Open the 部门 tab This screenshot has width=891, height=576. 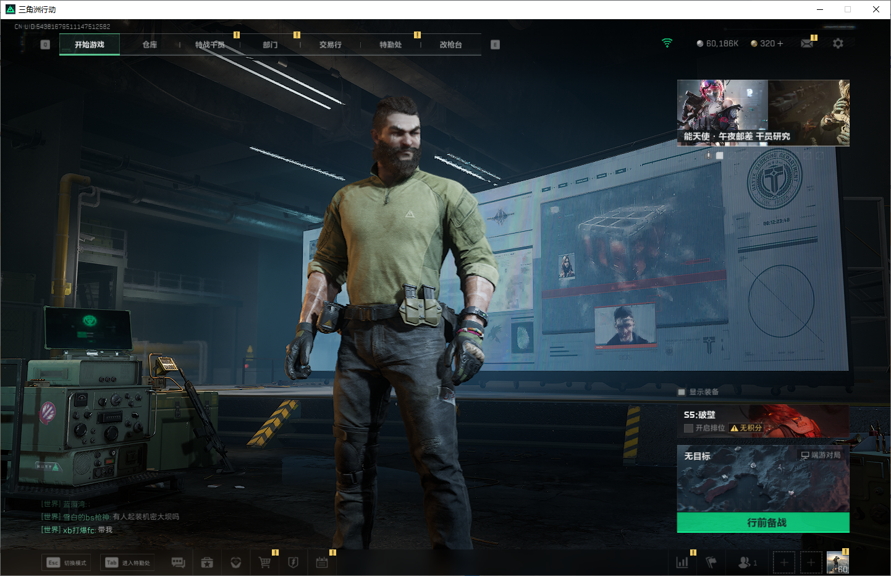[x=270, y=44]
